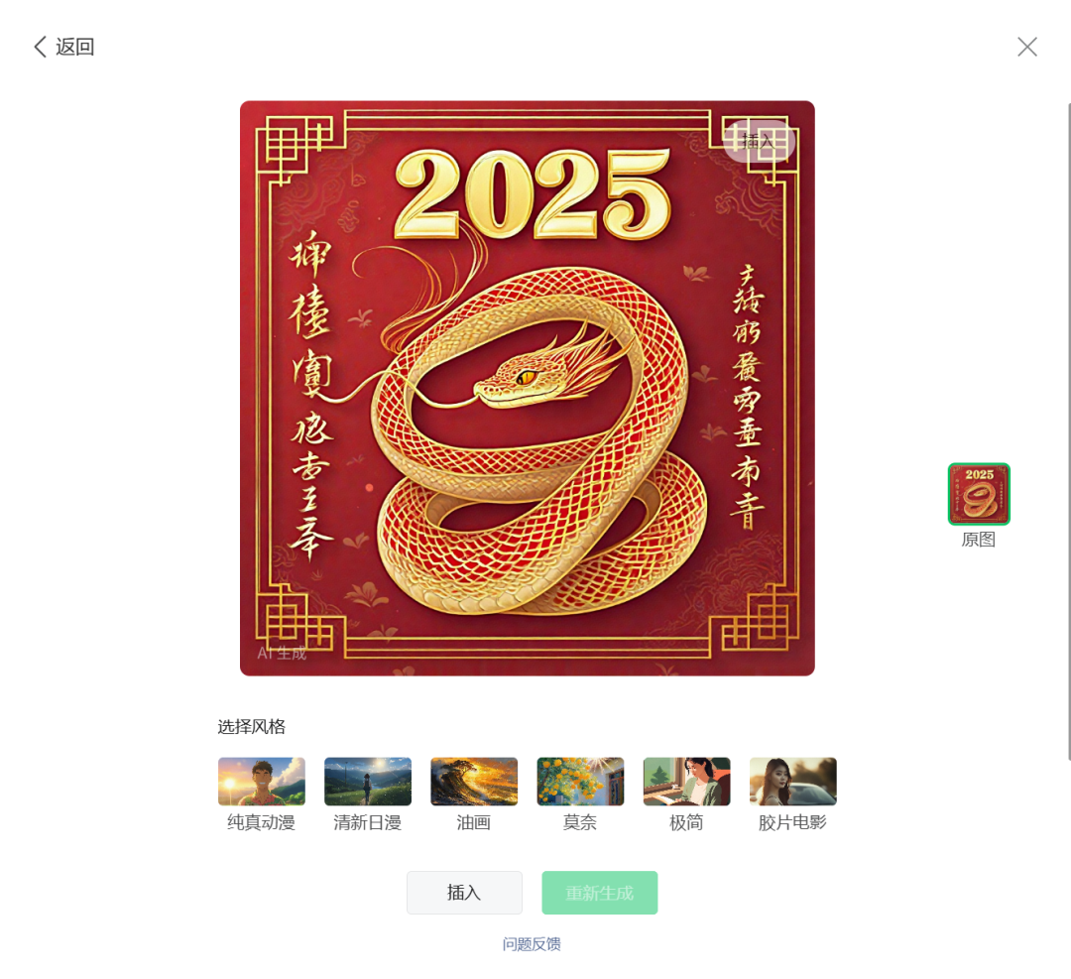Click the 纯真动漫 style label text
The height and width of the screenshot is (979, 1071).
[262, 822]
